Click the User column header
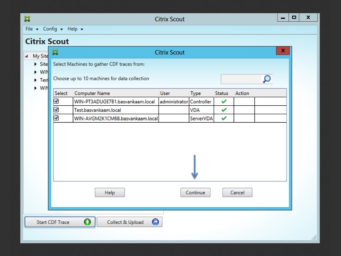341x256 pixels. [x=174, y=93]
